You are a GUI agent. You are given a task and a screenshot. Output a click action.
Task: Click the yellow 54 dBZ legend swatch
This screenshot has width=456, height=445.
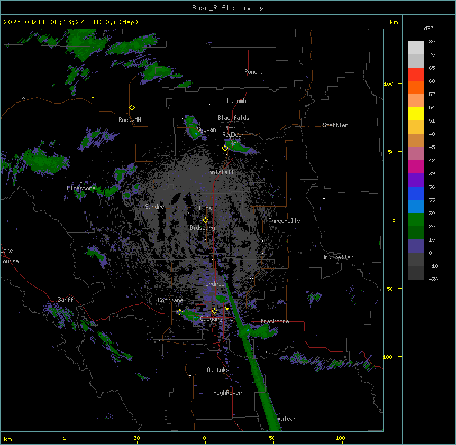[416, 114]
